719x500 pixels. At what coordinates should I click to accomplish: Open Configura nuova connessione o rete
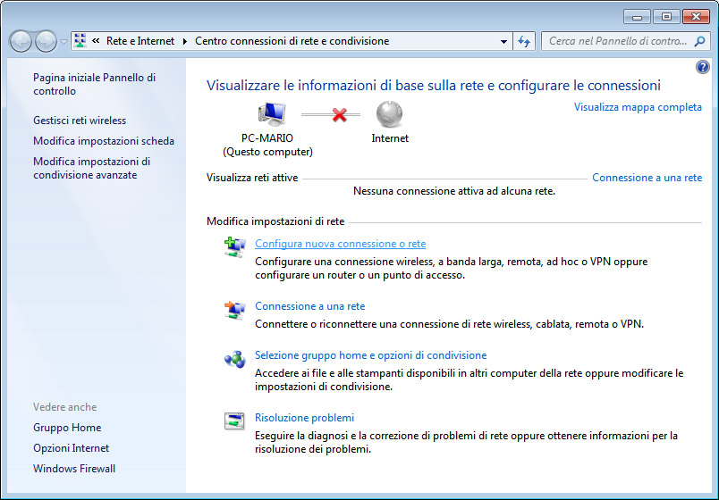[340, 244]
